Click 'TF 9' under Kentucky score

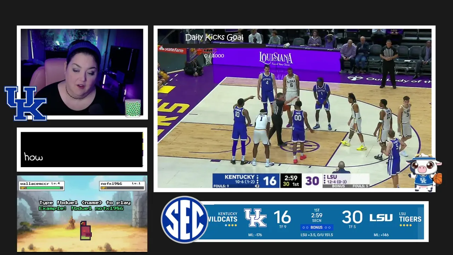282,227
